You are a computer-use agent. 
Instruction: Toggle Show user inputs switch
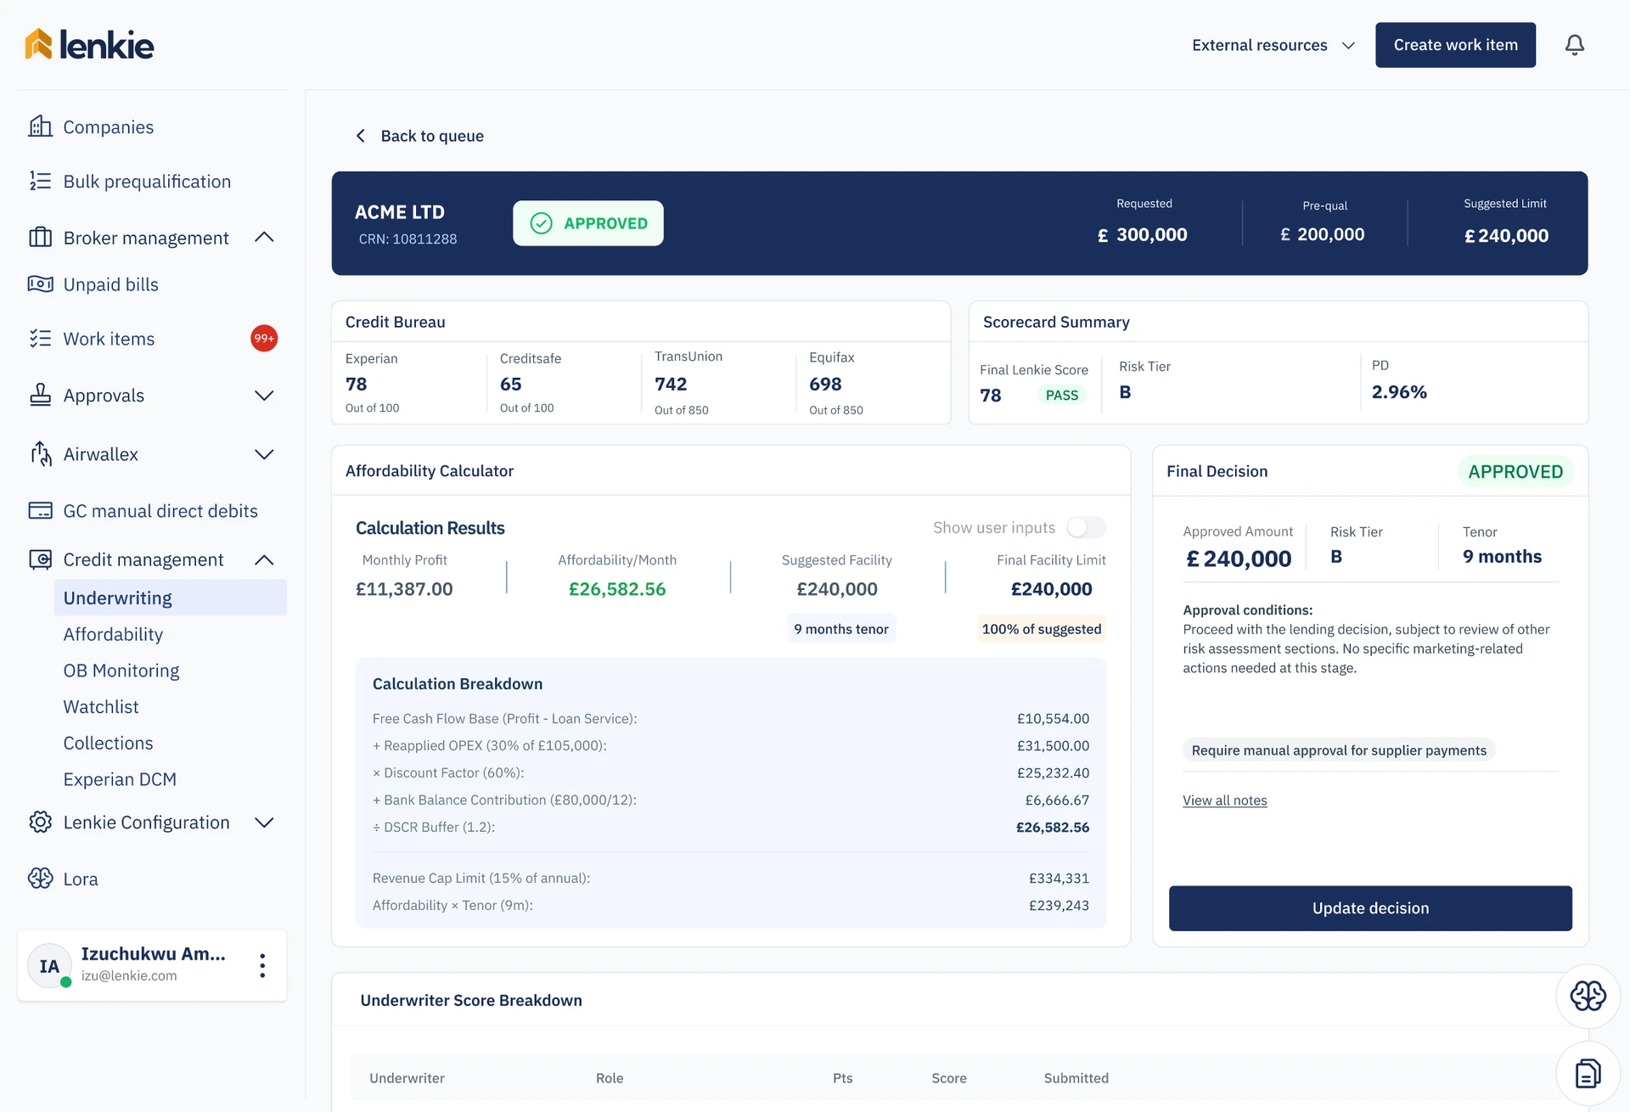pyautogui.click(x=1086, y=527)
